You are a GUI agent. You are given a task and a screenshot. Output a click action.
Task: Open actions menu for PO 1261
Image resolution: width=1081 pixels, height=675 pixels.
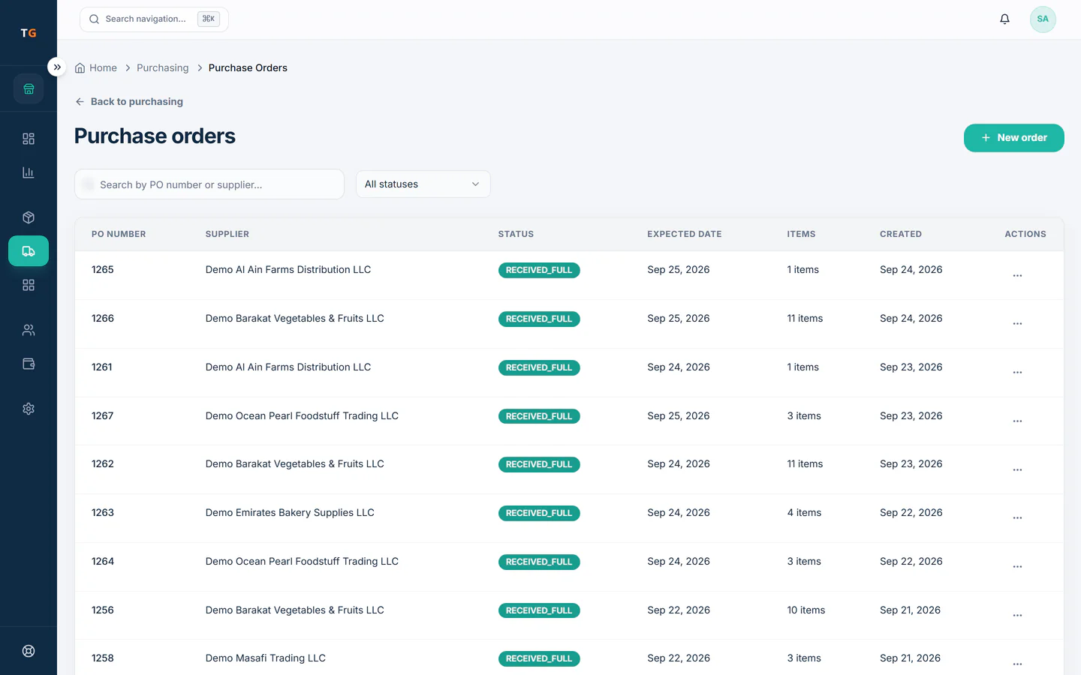(1017, 373)
